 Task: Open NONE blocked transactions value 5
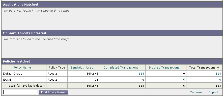[184, 80]
